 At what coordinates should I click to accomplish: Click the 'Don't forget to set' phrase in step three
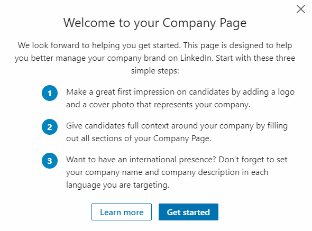[x=253, y=160]
